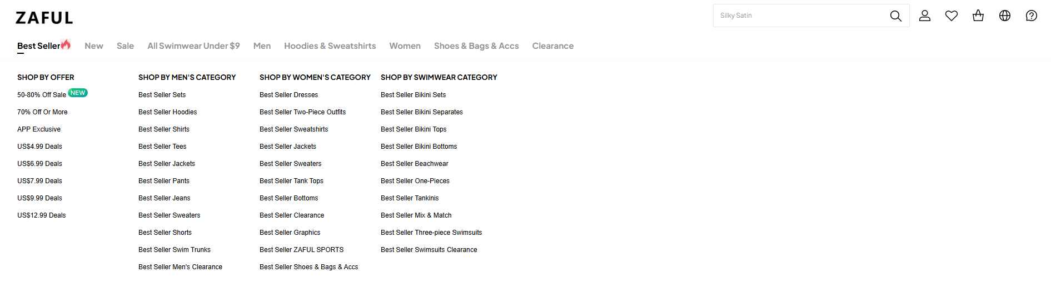
Task: Expand the Women navigation menu
Action: [405, 46]
